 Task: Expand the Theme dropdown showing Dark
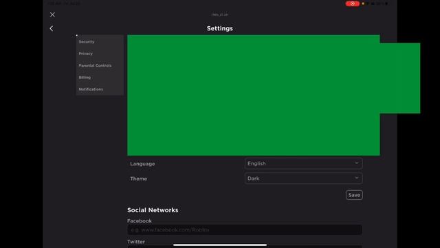(303, 178)
